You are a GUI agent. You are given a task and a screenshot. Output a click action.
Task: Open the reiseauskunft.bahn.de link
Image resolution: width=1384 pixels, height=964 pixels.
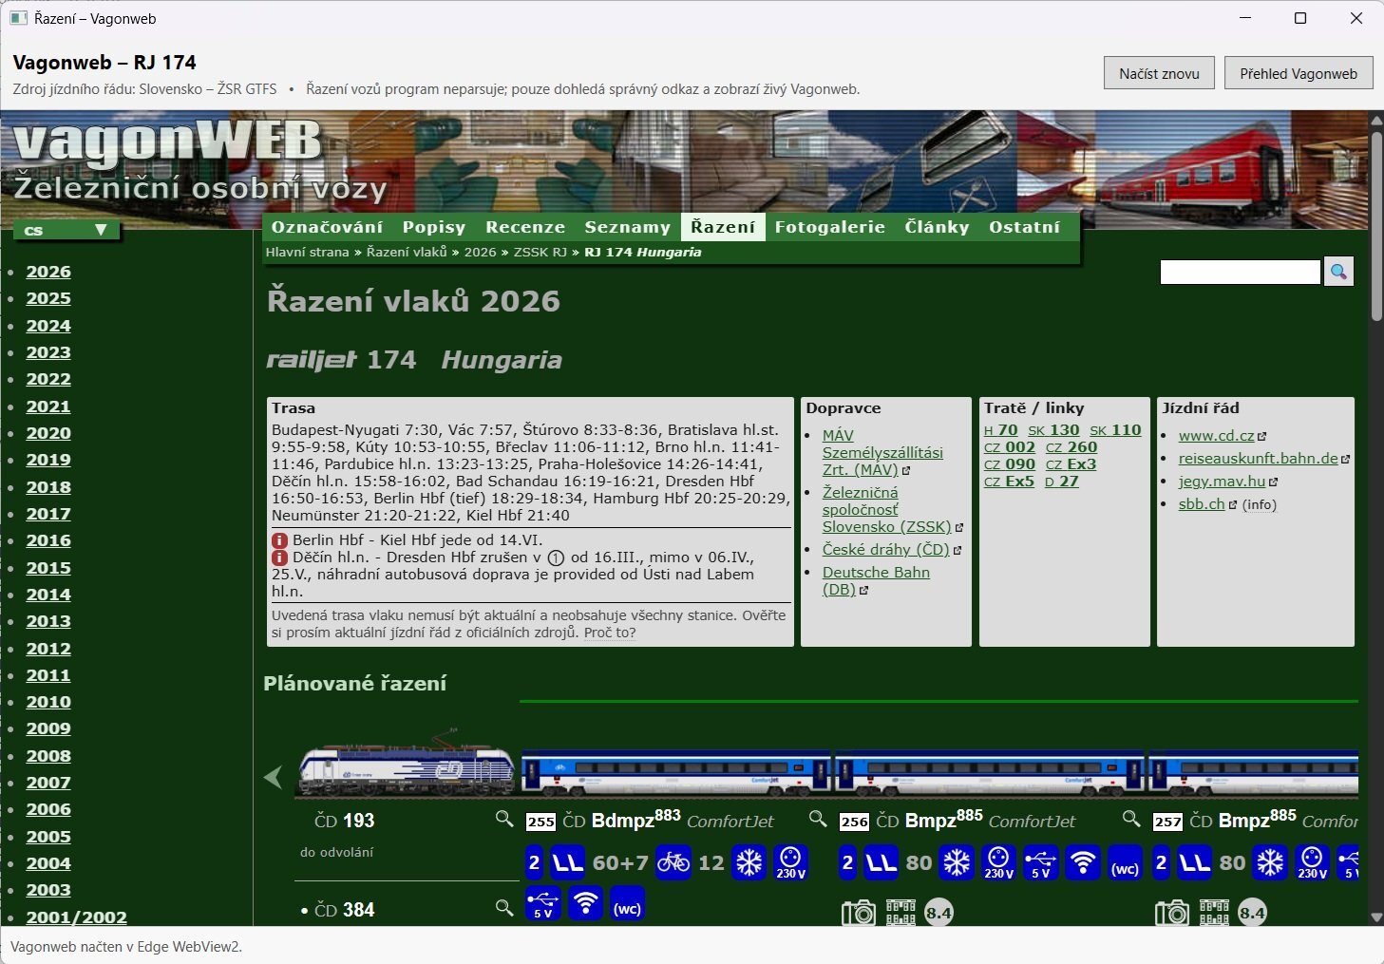point(1259,458)
